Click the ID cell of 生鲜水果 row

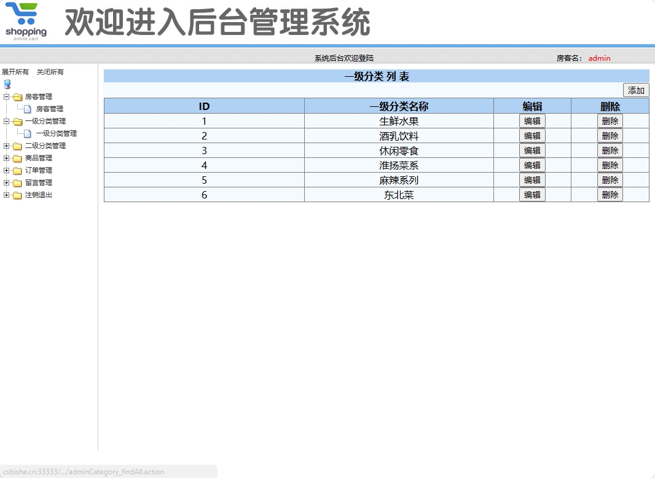204,121
